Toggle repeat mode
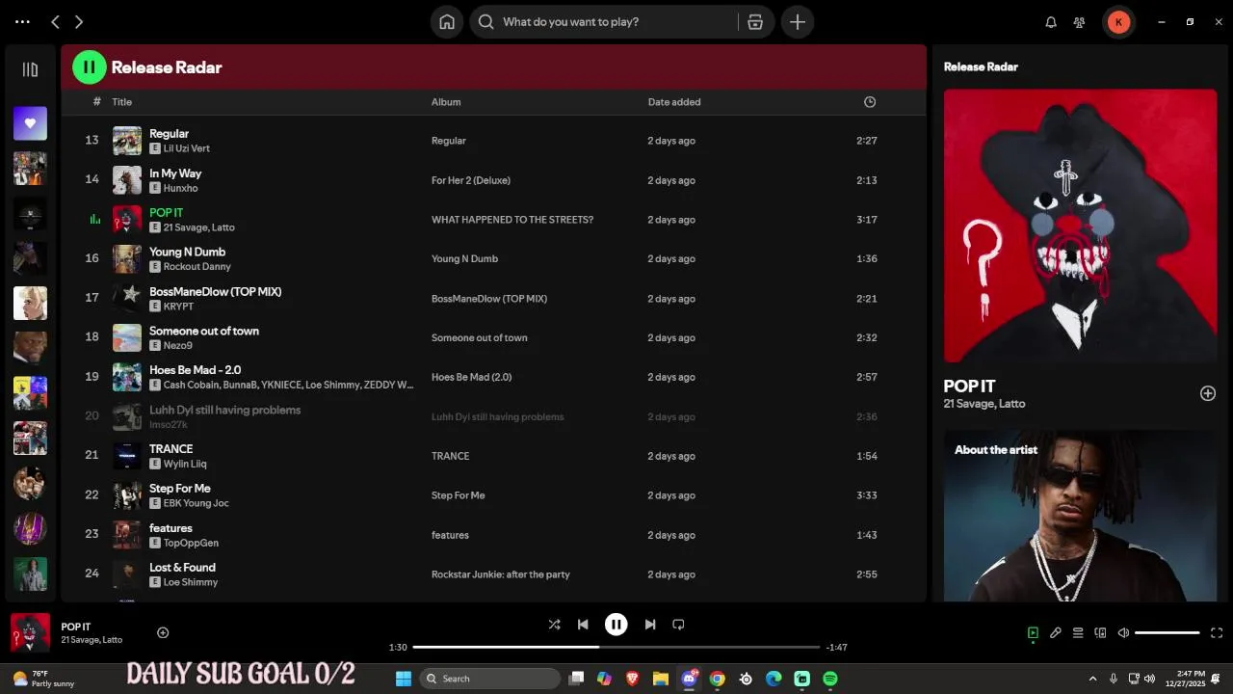Screen dimensions: 1233x694 pos(678,625)
